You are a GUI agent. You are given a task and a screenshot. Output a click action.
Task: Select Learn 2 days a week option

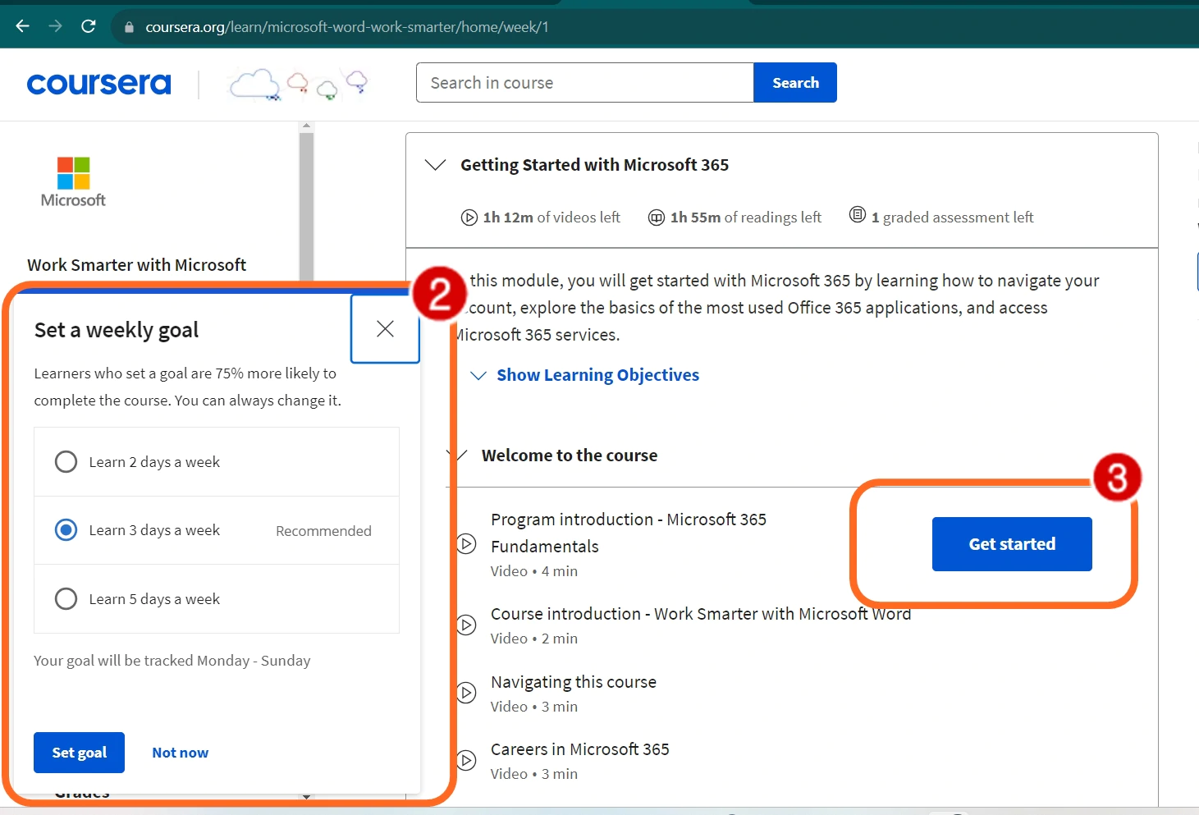coord(66,461)
